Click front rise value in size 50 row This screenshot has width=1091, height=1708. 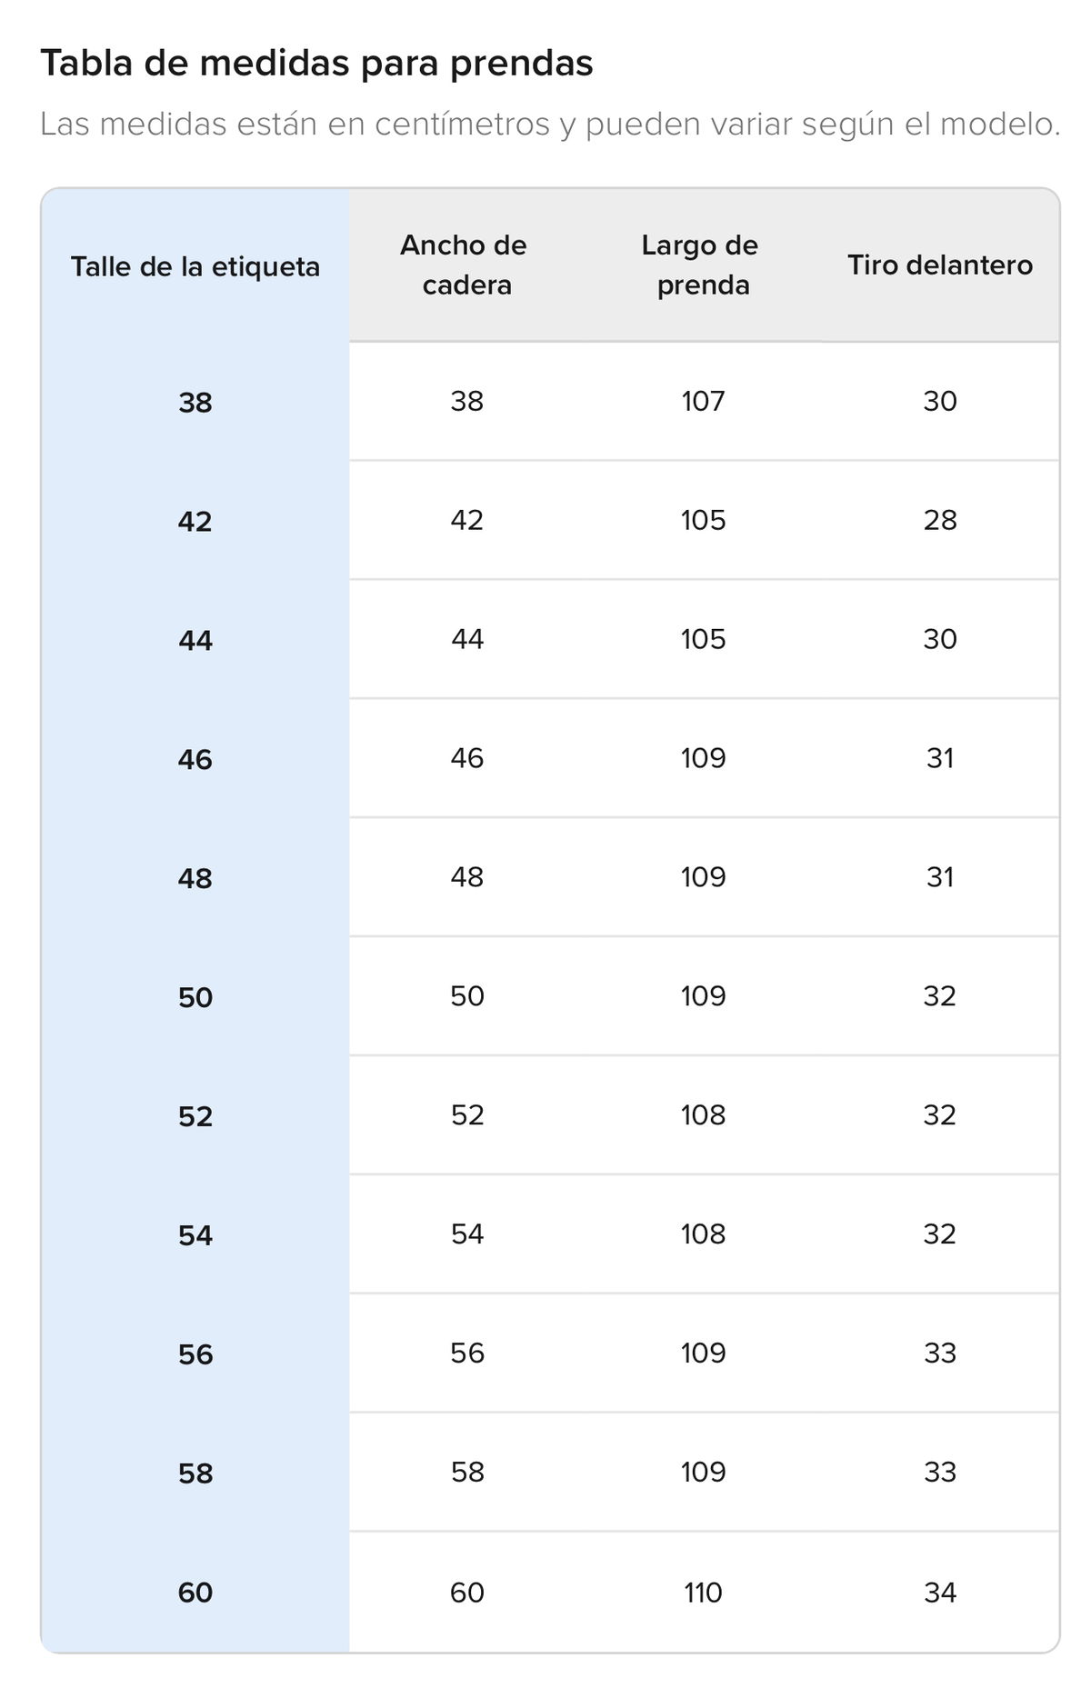[x=940, y=996]
